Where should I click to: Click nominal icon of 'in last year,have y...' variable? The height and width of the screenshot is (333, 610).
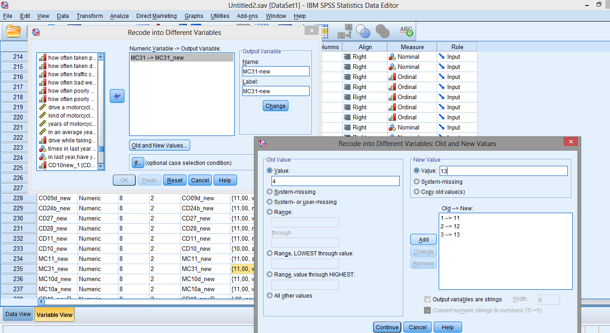click(x=43, y=157)
